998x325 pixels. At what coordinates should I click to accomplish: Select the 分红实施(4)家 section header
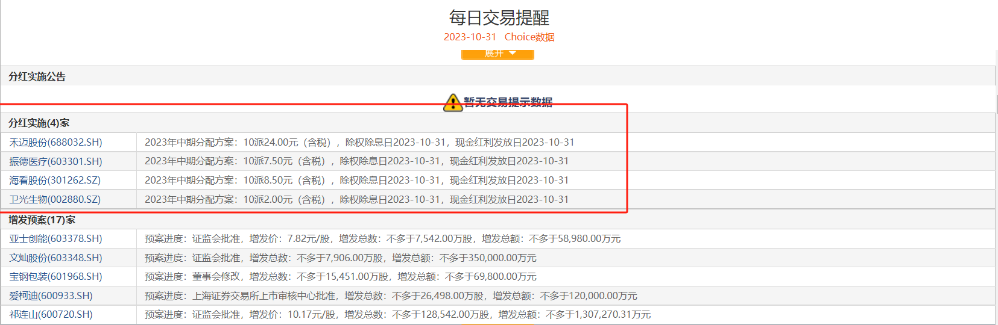[x=39, y=123]
